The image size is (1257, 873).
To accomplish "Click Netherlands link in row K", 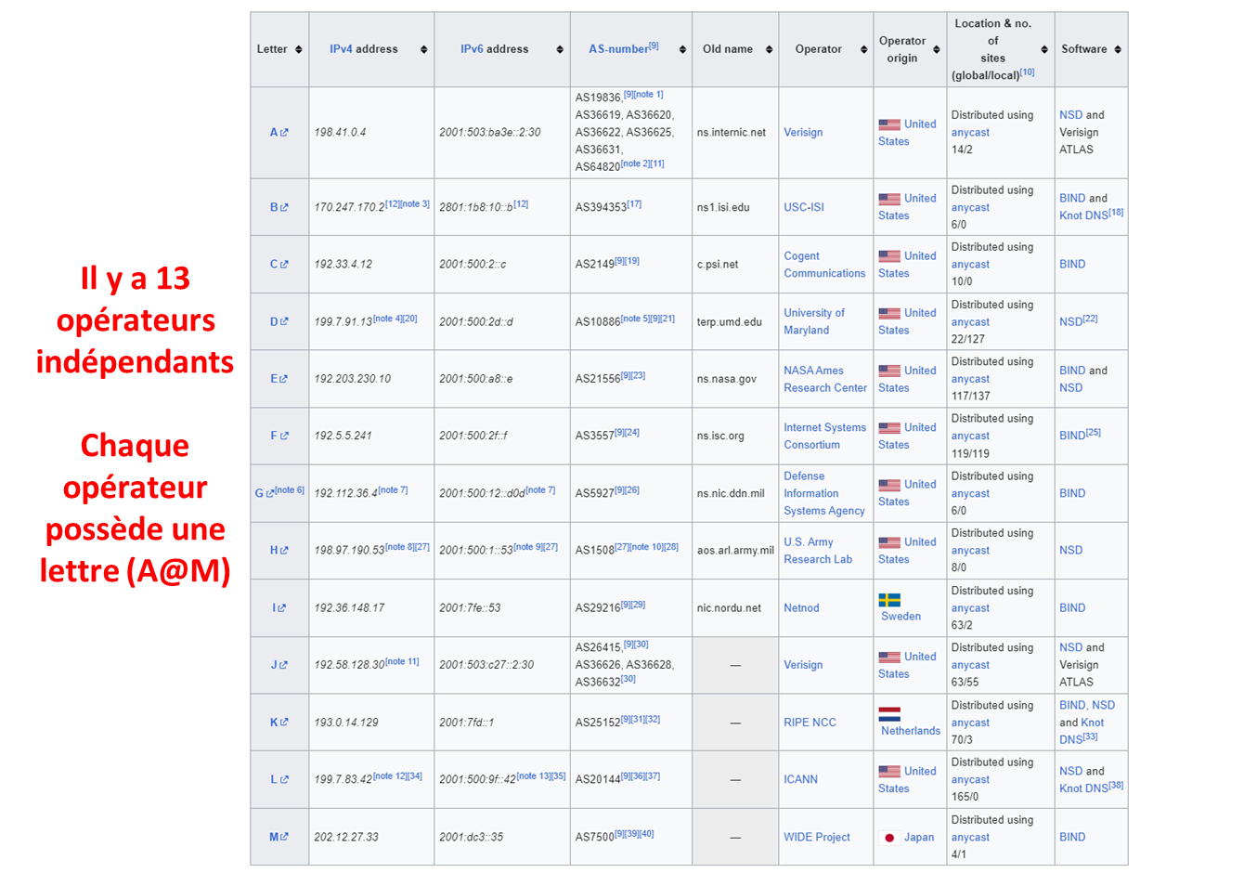I will pos(910,731).
